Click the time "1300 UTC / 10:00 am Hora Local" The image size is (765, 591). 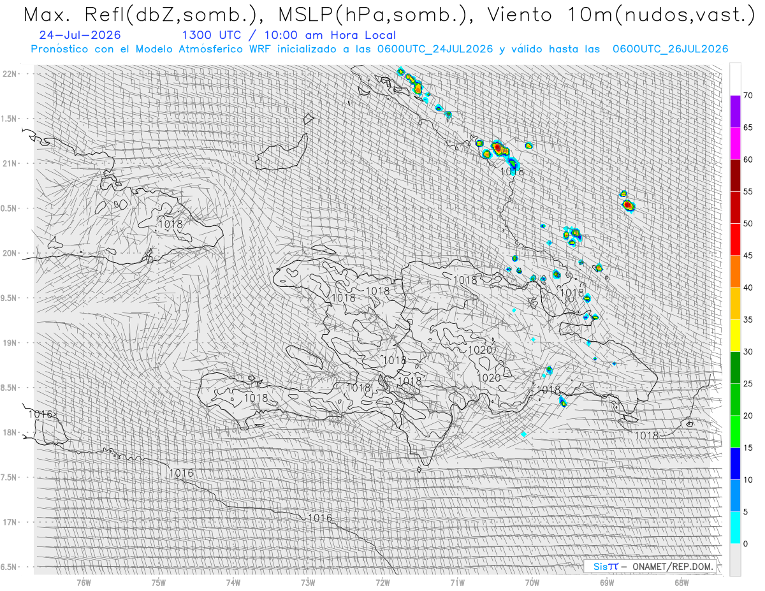(289, 35)
